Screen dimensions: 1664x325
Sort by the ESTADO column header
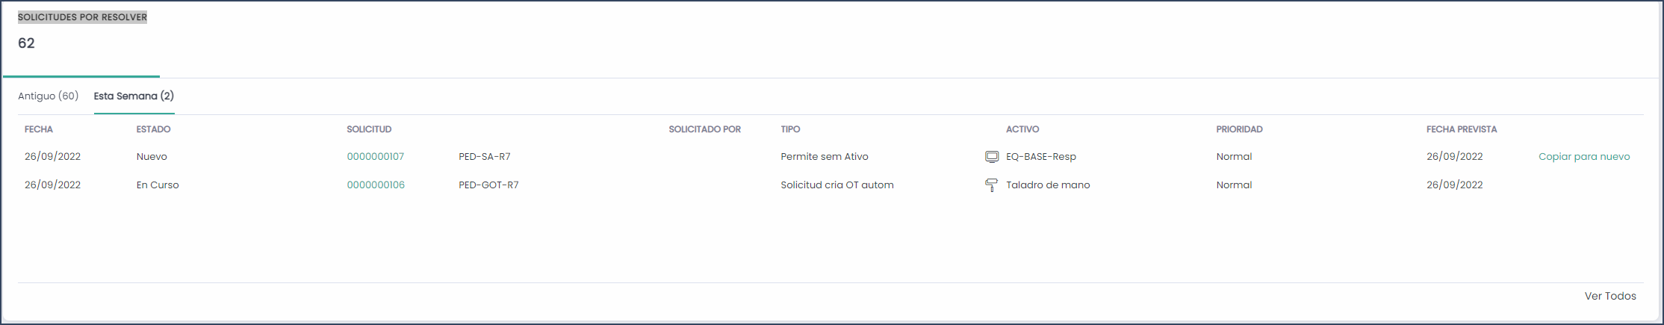pos(153,129)
